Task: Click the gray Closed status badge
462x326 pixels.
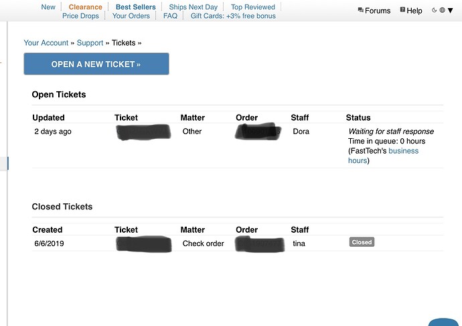Action: click(x=362, y=242)
